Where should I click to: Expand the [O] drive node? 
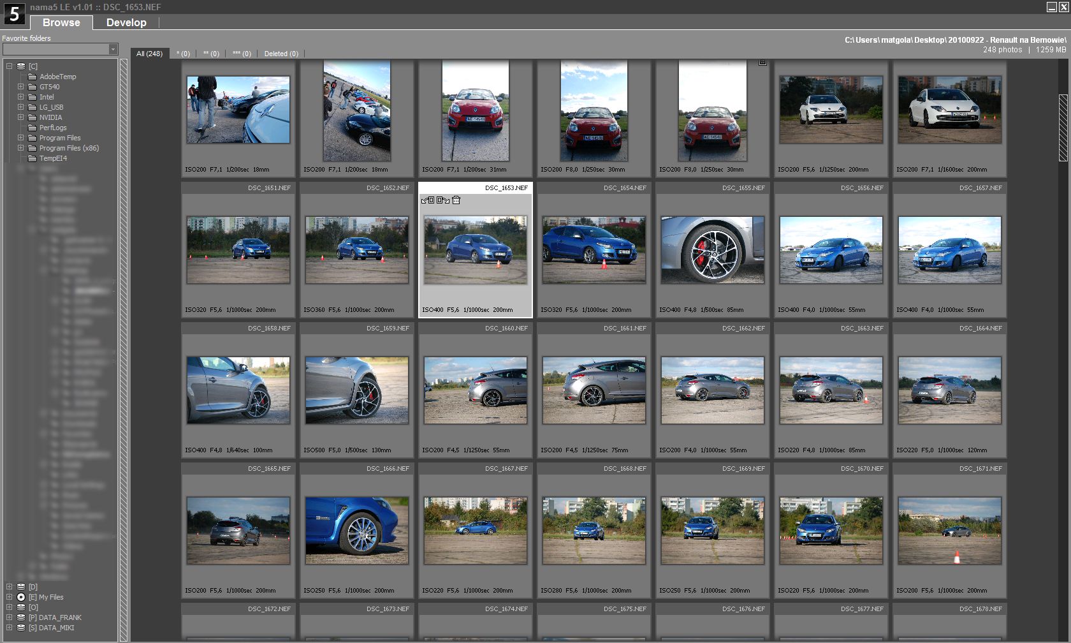coord(10,607)
